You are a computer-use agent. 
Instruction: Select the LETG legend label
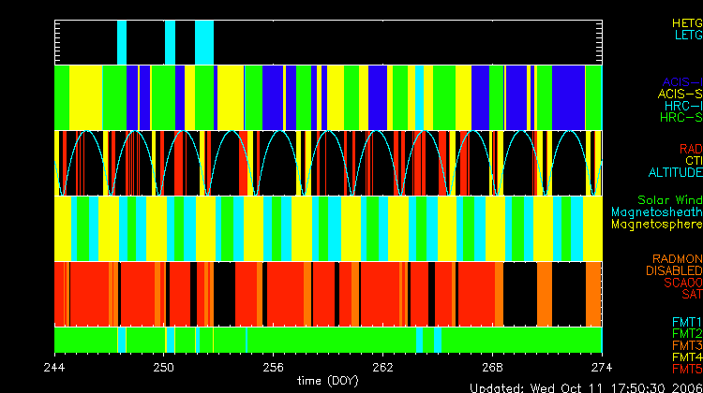[686, 35]
